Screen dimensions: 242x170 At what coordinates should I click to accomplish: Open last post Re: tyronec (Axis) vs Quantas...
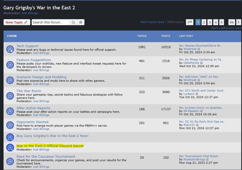(201, 108)
